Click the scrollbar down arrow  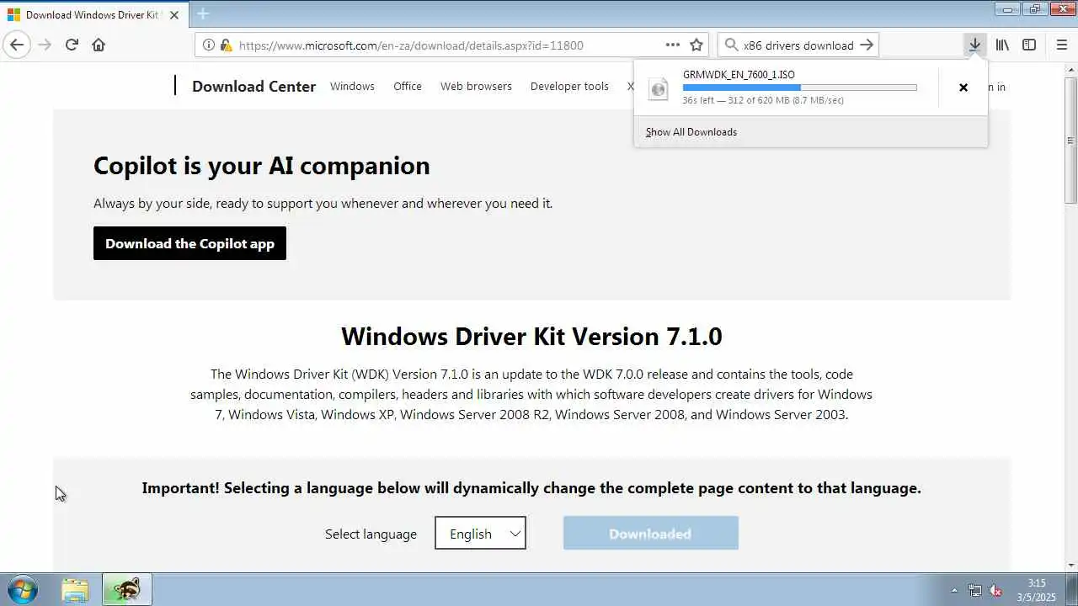pos(1070,566)
